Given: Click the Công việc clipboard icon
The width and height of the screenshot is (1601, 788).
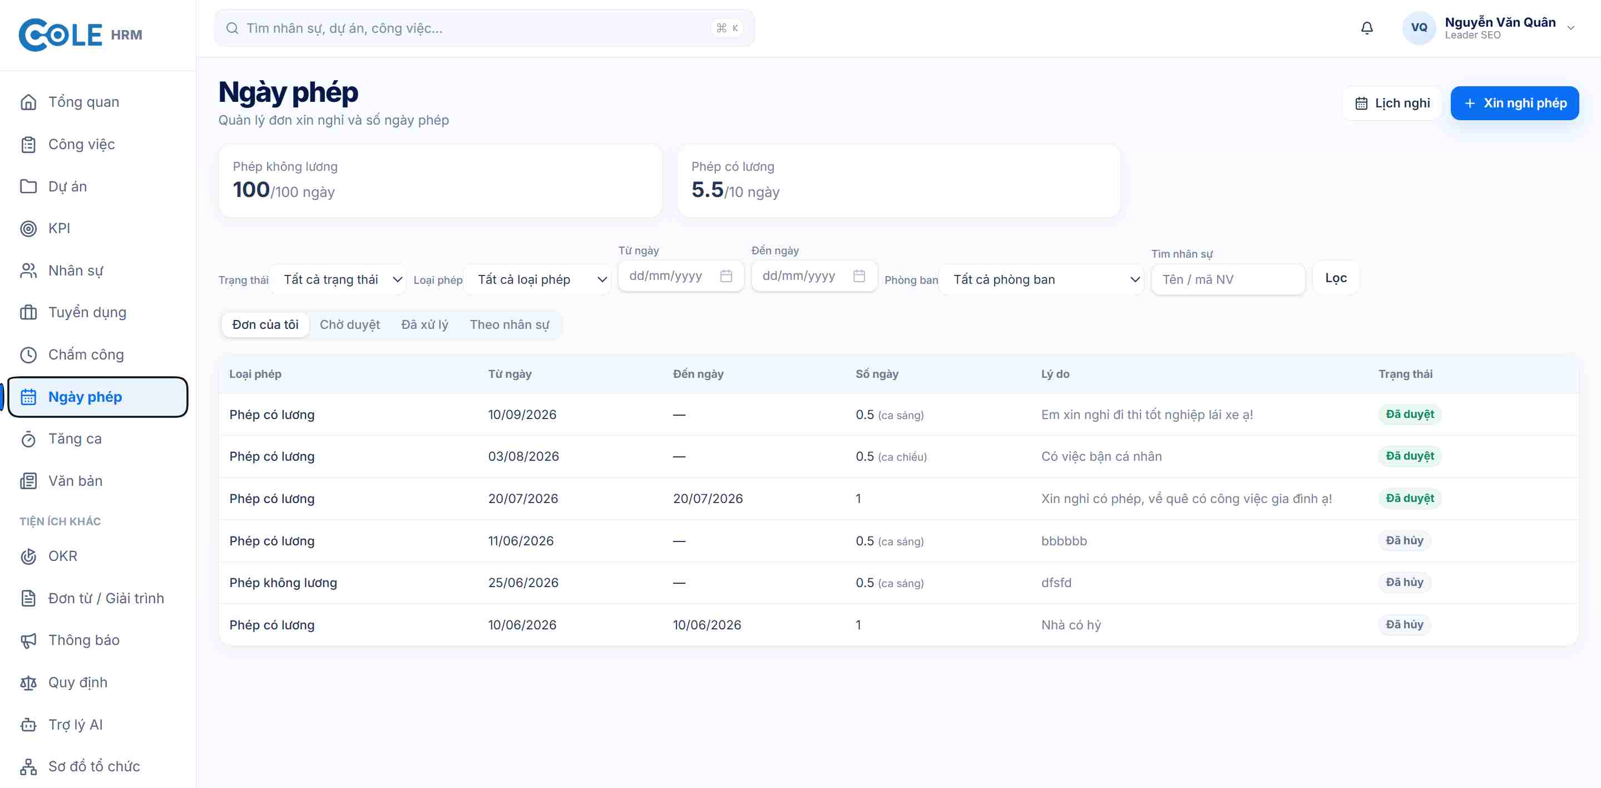Looking at the screenshot, I should coord(28,144).
